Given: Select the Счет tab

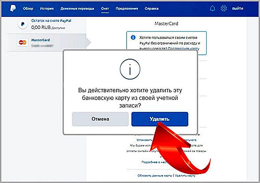Looking at the screenshot, I should [105, 9].
